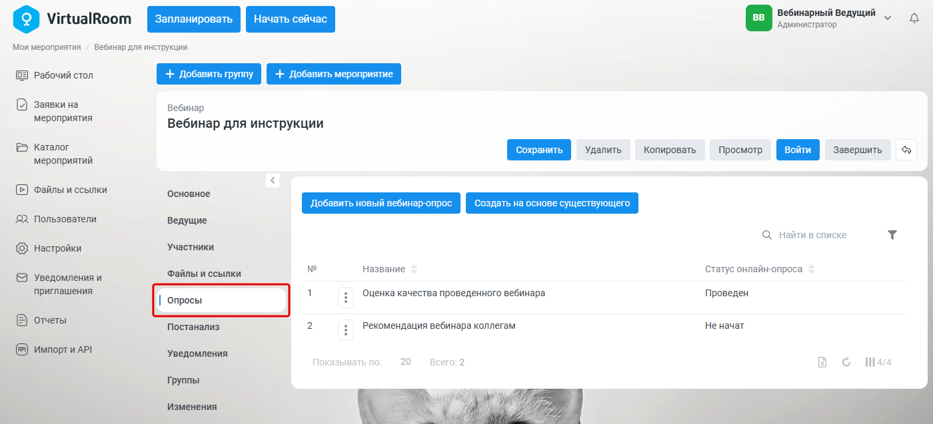This screenshot has height=424, width=933.
Task: Click the back arrow button next to Завершить
Action: pos(906,150)
